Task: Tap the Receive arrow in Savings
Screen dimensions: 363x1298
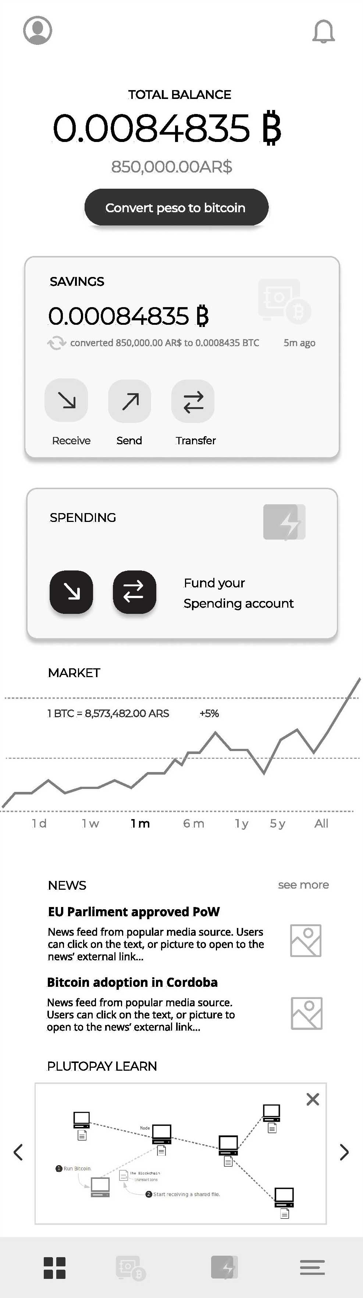Action: click(66, 401)
